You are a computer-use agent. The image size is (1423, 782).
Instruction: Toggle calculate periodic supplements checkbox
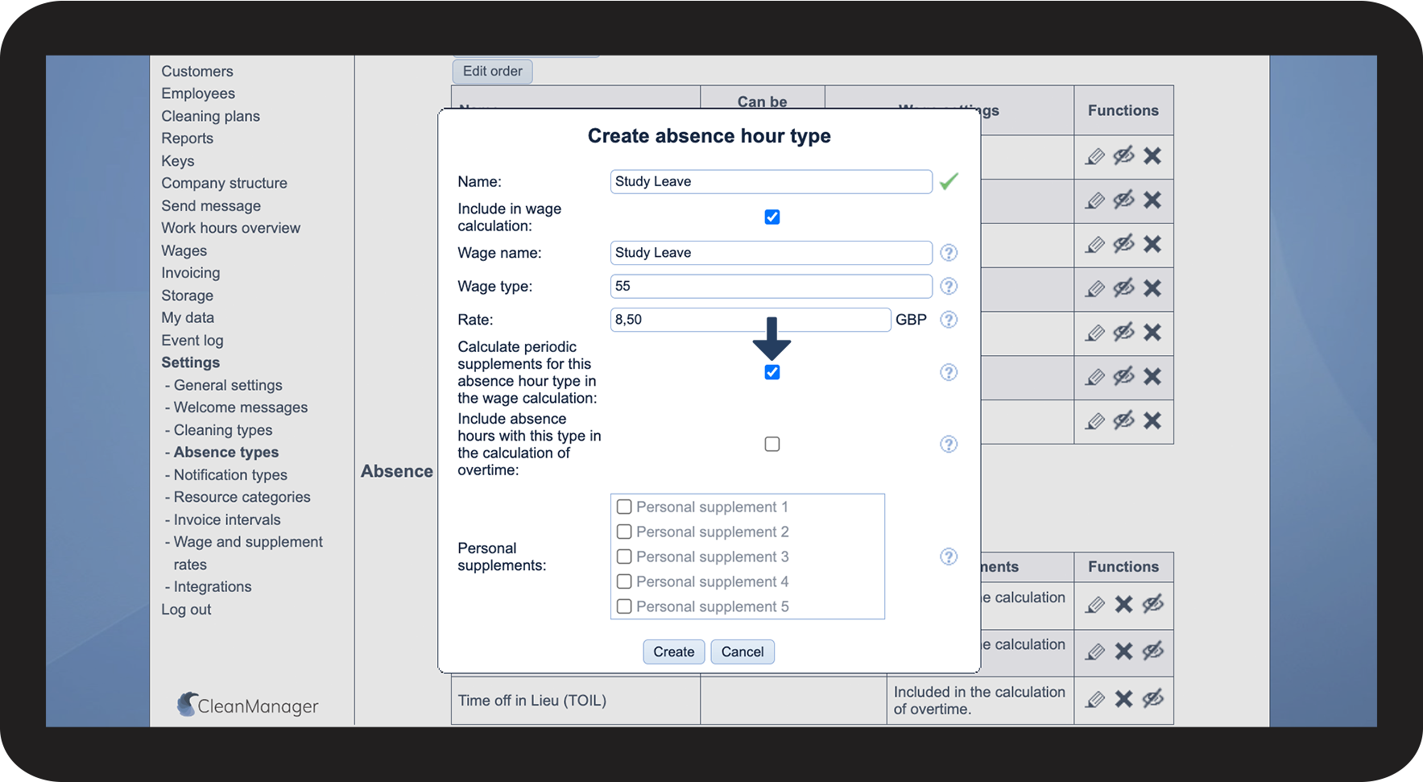771,372
